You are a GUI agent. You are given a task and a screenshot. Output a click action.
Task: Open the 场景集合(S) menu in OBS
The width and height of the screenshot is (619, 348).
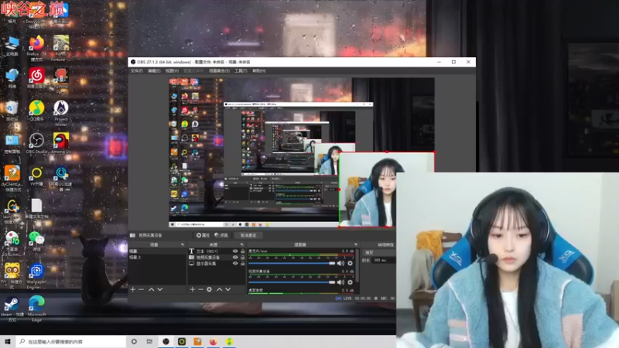click(219, 70)
